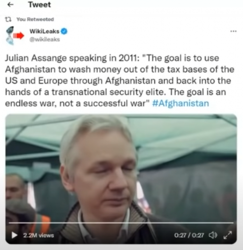Go back using the left arrow
Image resolution: width=243 pixels, height=250 pixels.
(x=10, y=5)
